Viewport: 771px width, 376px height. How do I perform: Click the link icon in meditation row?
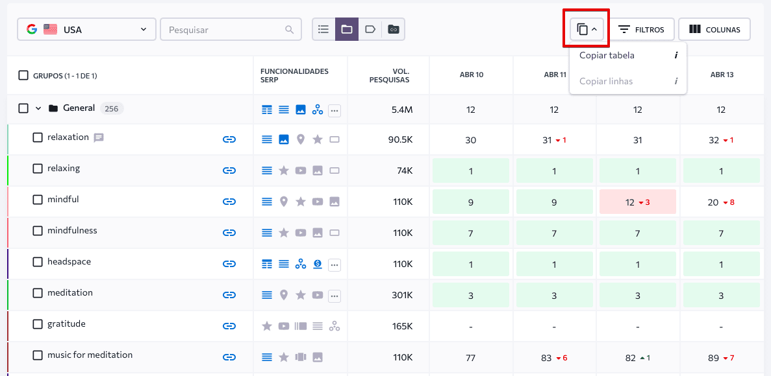click(x=229, y=295)
